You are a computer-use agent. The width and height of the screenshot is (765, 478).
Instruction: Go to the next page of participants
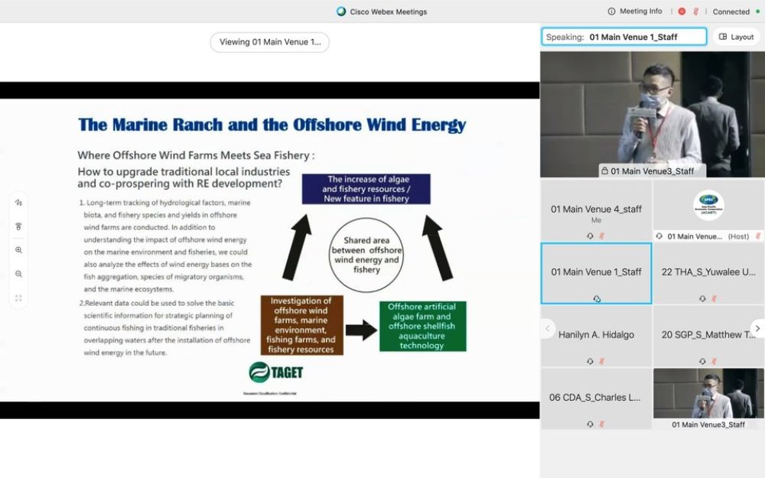click(x=757, y=329)
